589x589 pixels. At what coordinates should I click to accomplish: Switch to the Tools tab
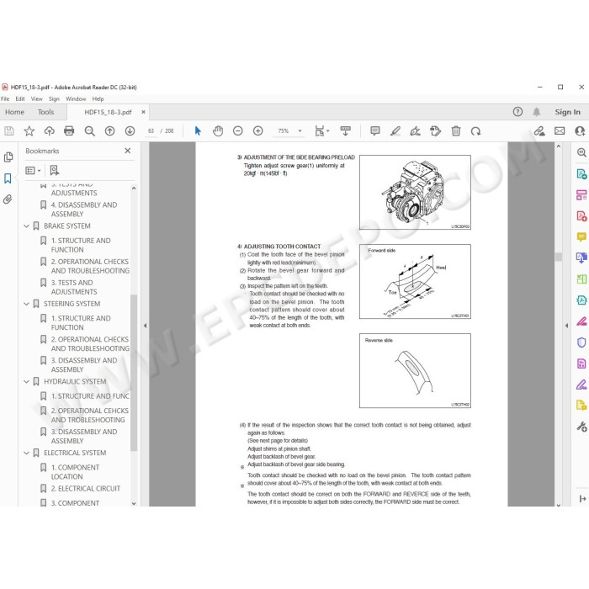(45, 112)
